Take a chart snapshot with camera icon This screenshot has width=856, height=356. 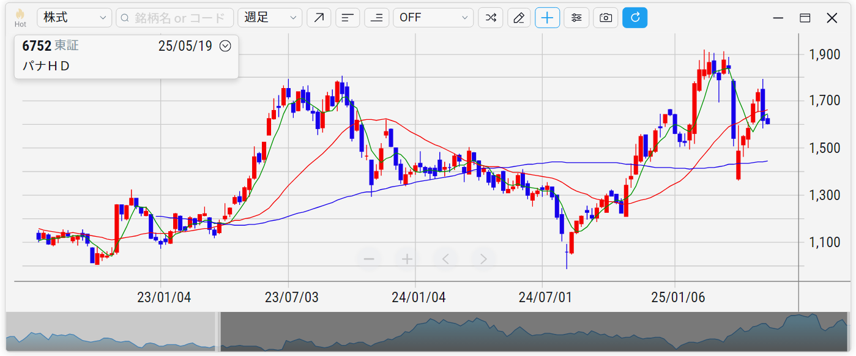pos(605,18)
